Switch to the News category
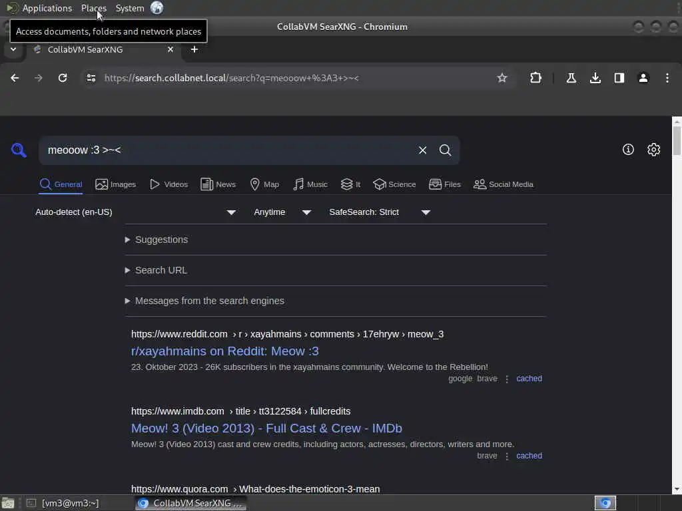Image resolution: width=682 pixels, height=511 pixels. coord(218,184)
